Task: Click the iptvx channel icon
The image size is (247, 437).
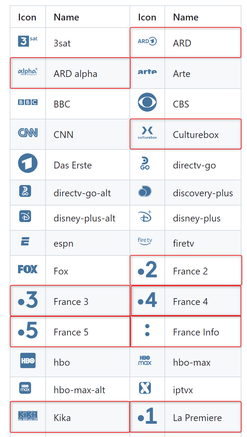Action: [147, 389]
